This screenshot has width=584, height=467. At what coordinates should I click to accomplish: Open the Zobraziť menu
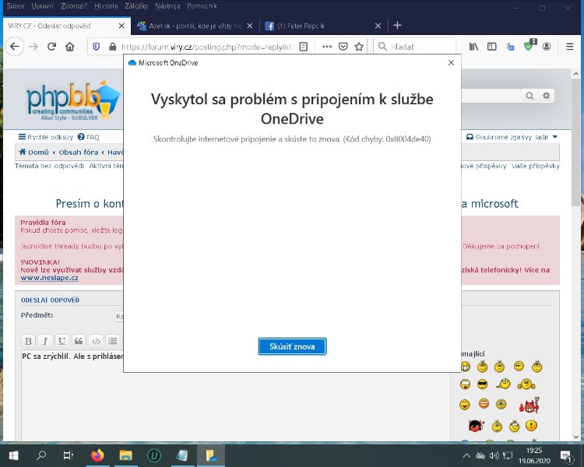(74, 6)
